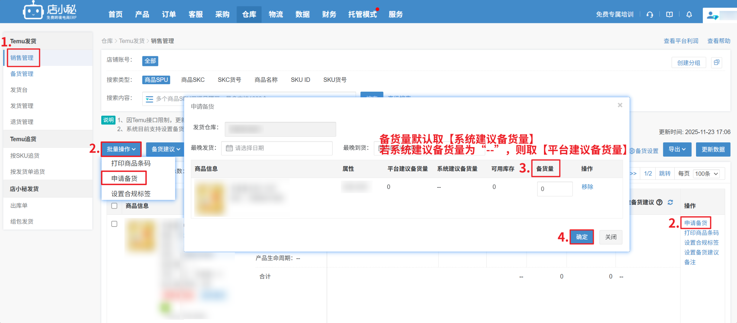Tick the select-all checkbox beside 商品信息 header
Screen dimensions: 737x323
click(114, 206)
